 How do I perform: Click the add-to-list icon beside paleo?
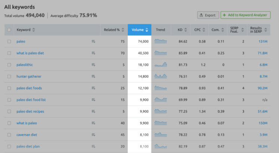[x=93, y=41]
